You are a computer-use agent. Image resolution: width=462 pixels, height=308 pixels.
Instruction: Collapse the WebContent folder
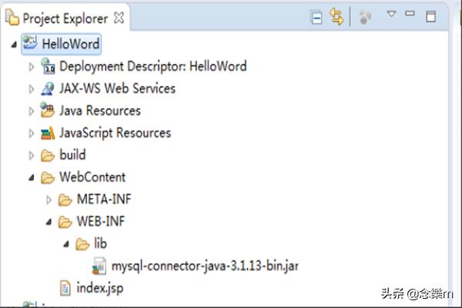tap(32, 178)
